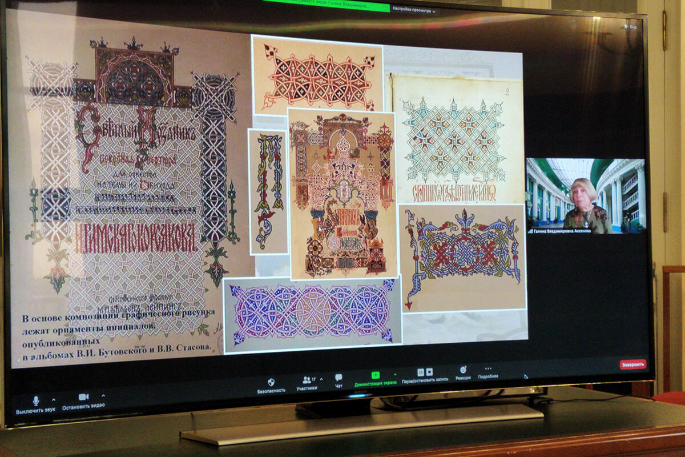Open the Реакции reactions icon

[463, 370]
